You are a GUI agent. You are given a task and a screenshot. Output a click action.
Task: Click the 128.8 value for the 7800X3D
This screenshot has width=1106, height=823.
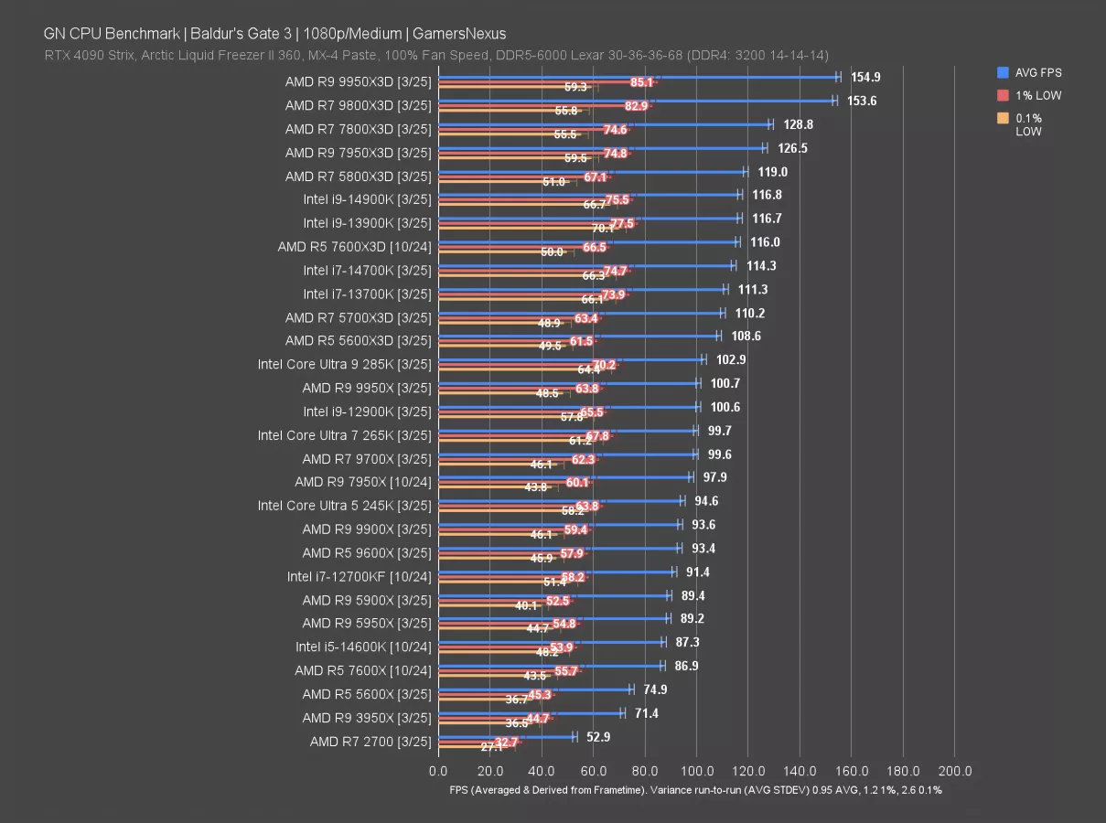(x=798, y=124)
